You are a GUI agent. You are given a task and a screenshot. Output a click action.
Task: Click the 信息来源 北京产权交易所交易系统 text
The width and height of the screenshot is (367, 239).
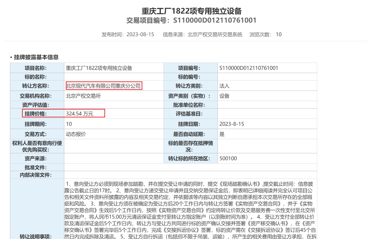point(203,35)
